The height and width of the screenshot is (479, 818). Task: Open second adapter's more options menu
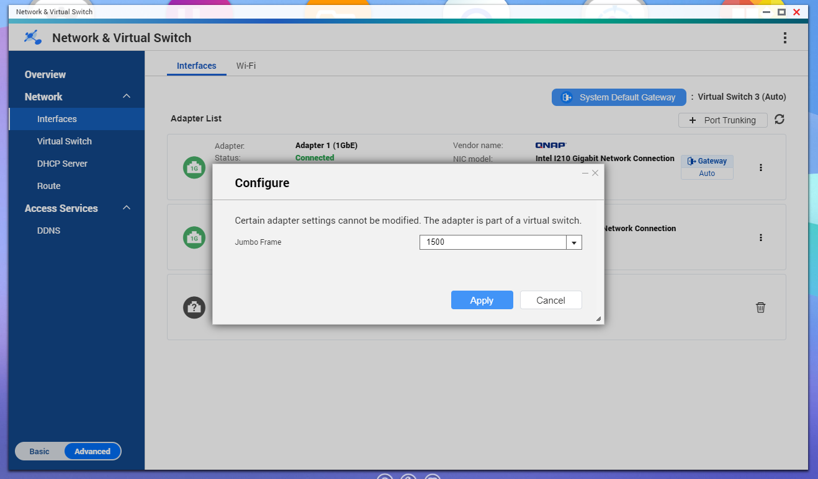point(761,237)
